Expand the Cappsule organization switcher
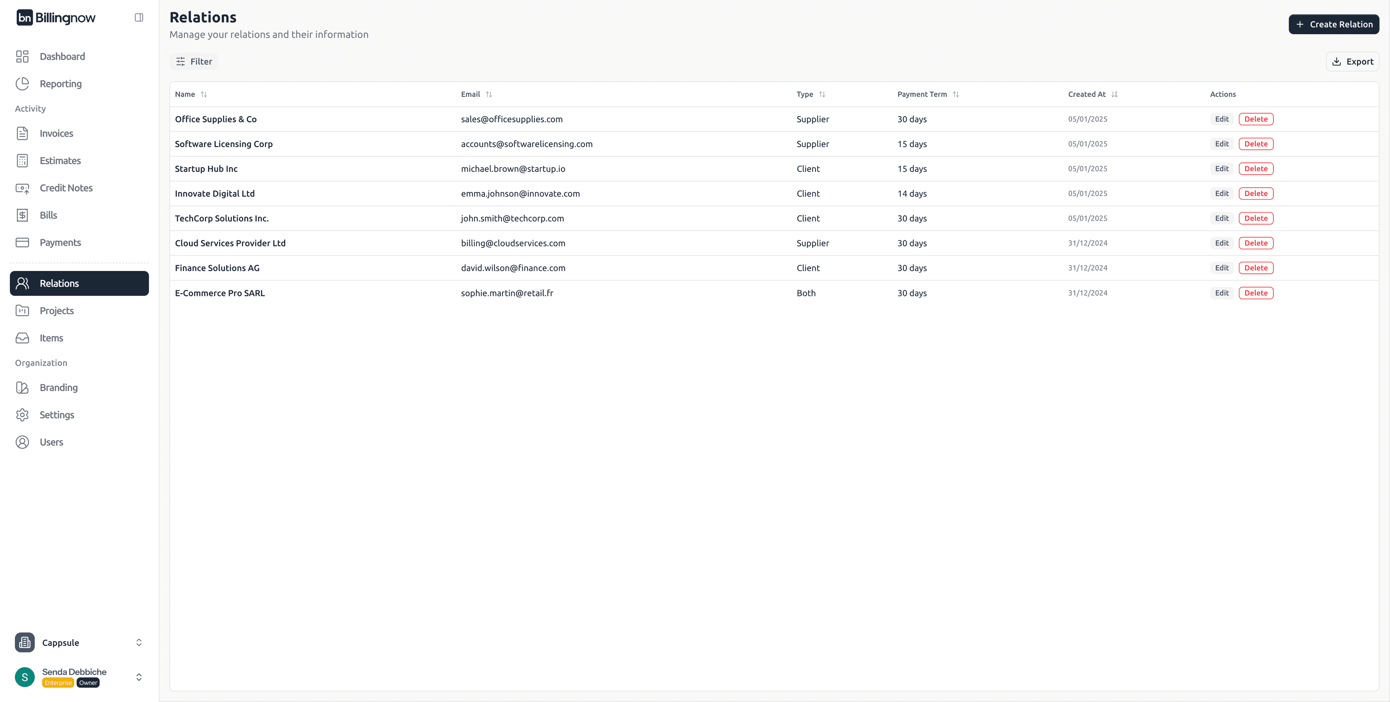 coord(139,642)
